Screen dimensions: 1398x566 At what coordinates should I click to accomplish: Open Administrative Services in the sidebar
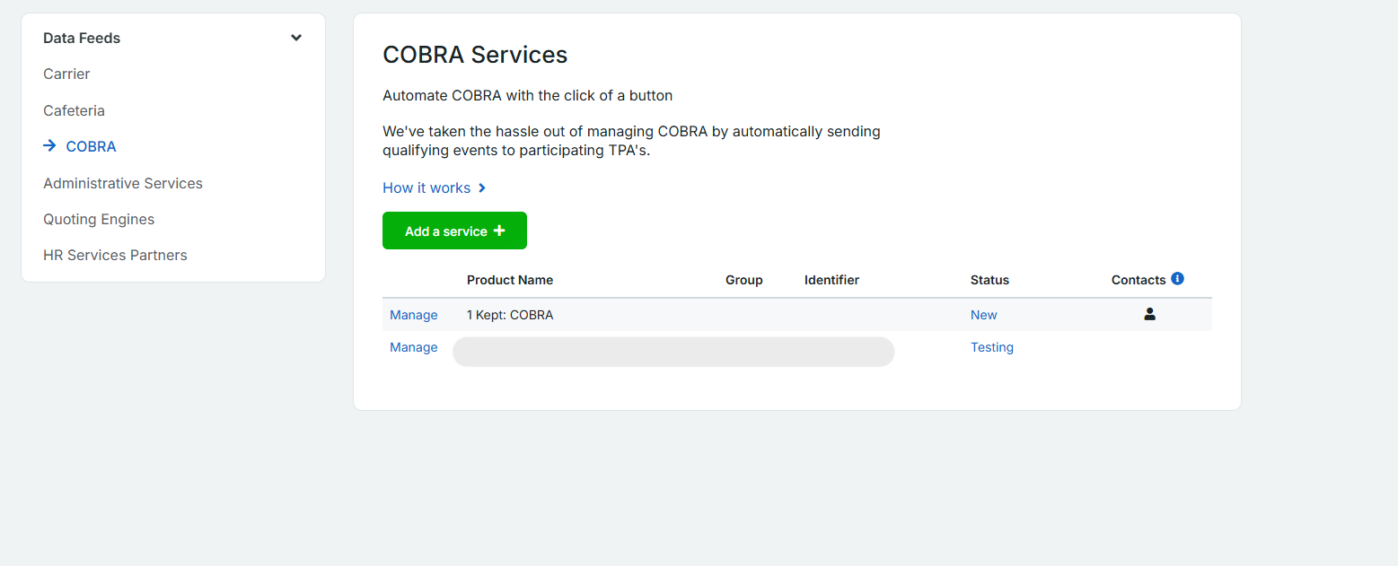(x=123, y=183)
